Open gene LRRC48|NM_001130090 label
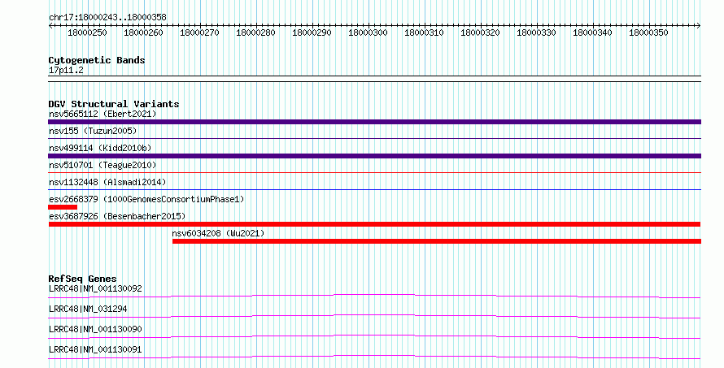Screen dimensions: 724x368 click(95, 329)
